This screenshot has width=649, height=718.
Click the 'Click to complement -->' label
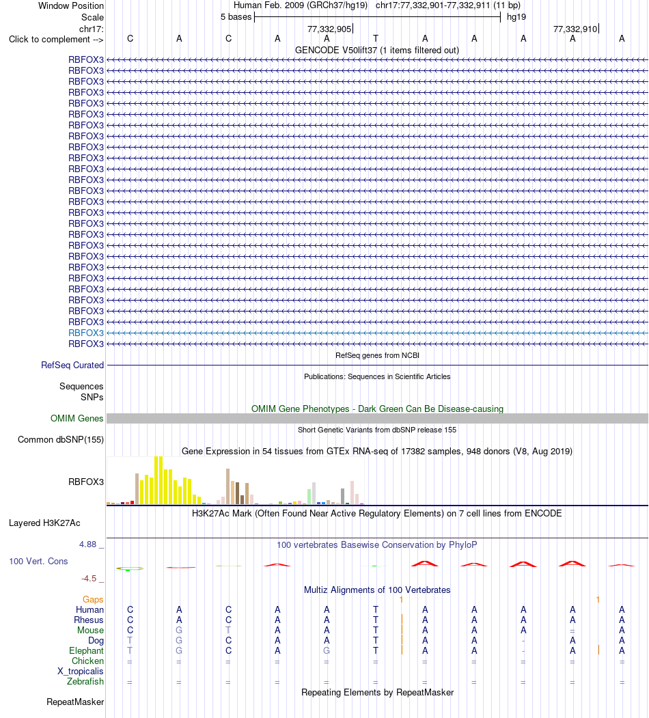pos(56,40)
